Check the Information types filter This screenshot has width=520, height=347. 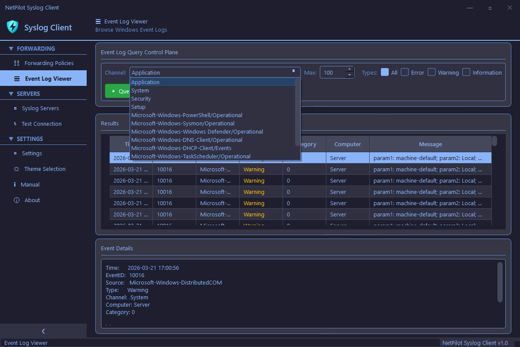click(x=466, y=72)
